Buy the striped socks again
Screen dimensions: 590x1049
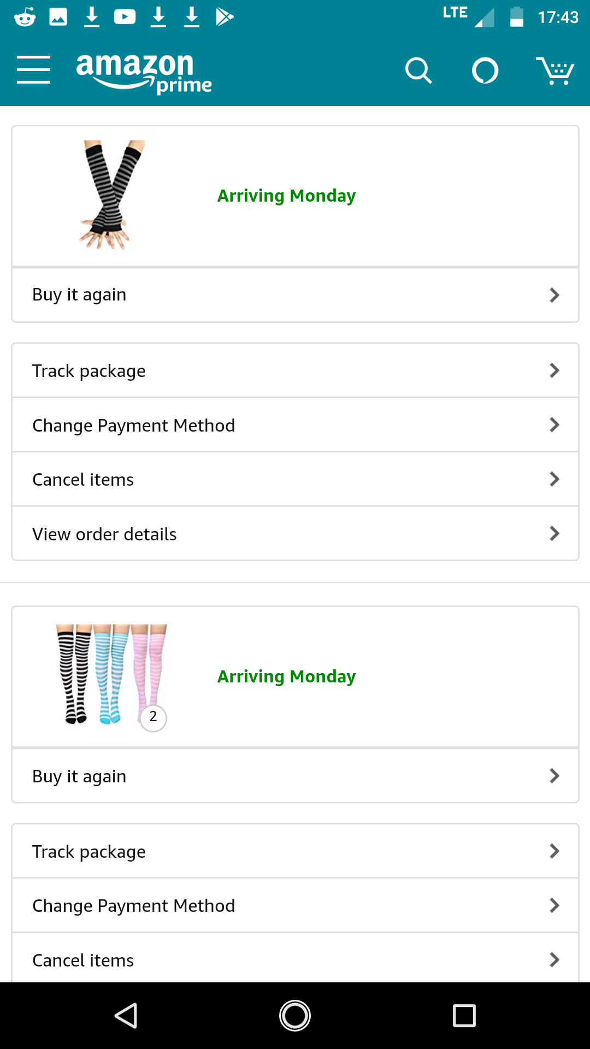[x=295, y=776]
